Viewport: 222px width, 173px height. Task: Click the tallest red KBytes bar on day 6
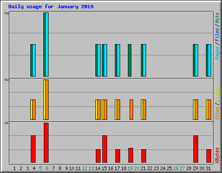(x=46, y=143)
